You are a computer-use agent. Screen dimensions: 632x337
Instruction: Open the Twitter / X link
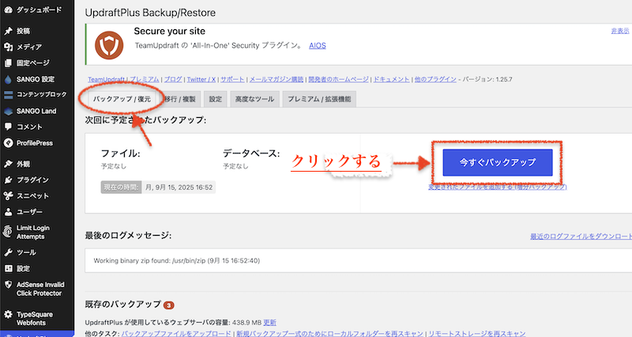(x=201, y=80)
